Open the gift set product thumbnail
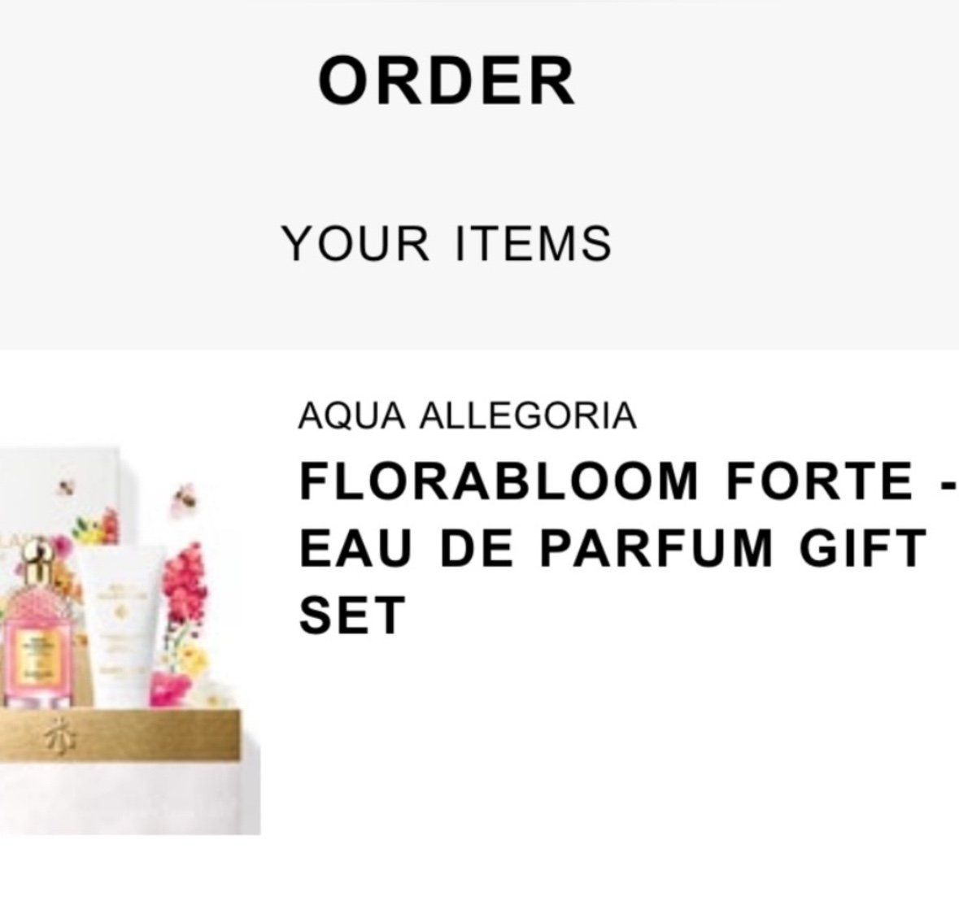Viewport: 959px width, 905px height. (129, 640)
